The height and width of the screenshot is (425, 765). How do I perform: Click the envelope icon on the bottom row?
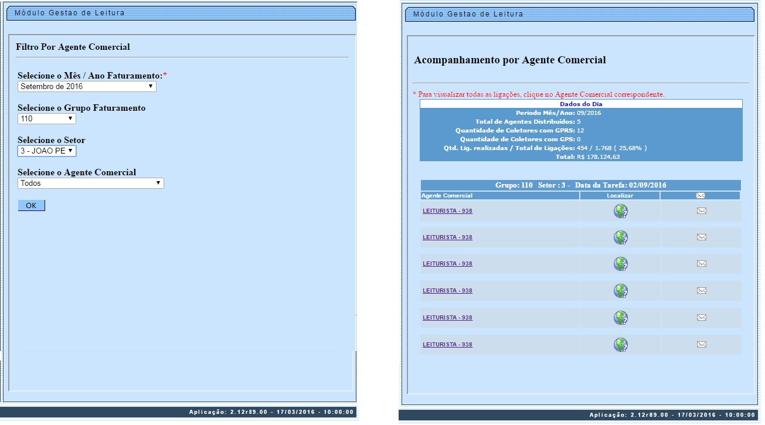702,344
